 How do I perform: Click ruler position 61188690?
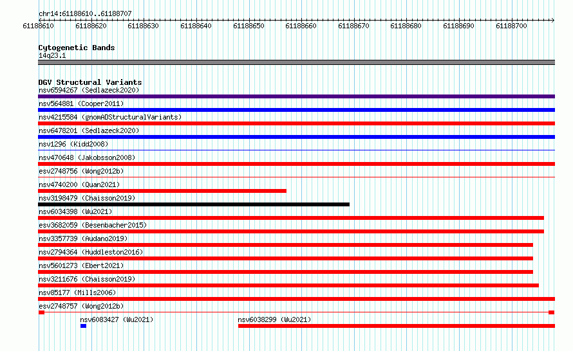coord(458,26)
